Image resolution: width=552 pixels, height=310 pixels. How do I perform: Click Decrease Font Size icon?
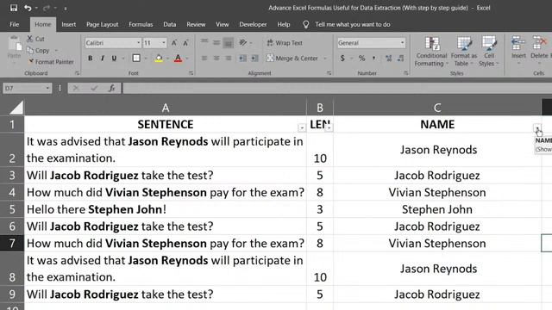click(185, 43)
